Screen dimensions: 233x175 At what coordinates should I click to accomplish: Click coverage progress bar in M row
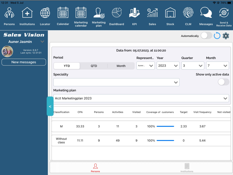pyautogui.click(x=165, y=126)
